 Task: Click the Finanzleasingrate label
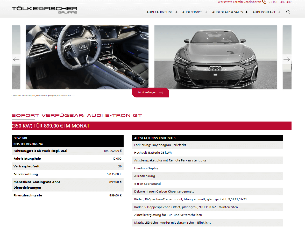pos(28,195)
